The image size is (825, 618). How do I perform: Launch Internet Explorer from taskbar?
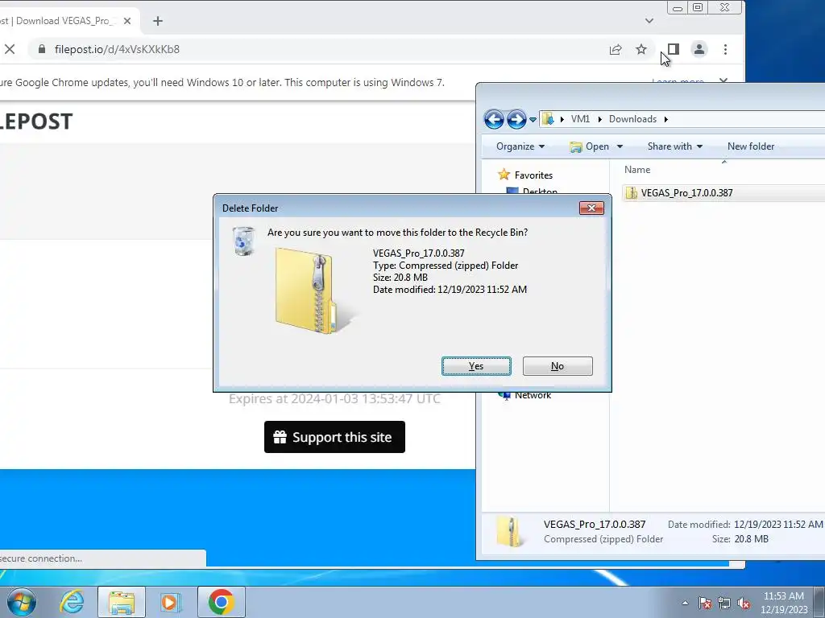click(x=71, y=602)
